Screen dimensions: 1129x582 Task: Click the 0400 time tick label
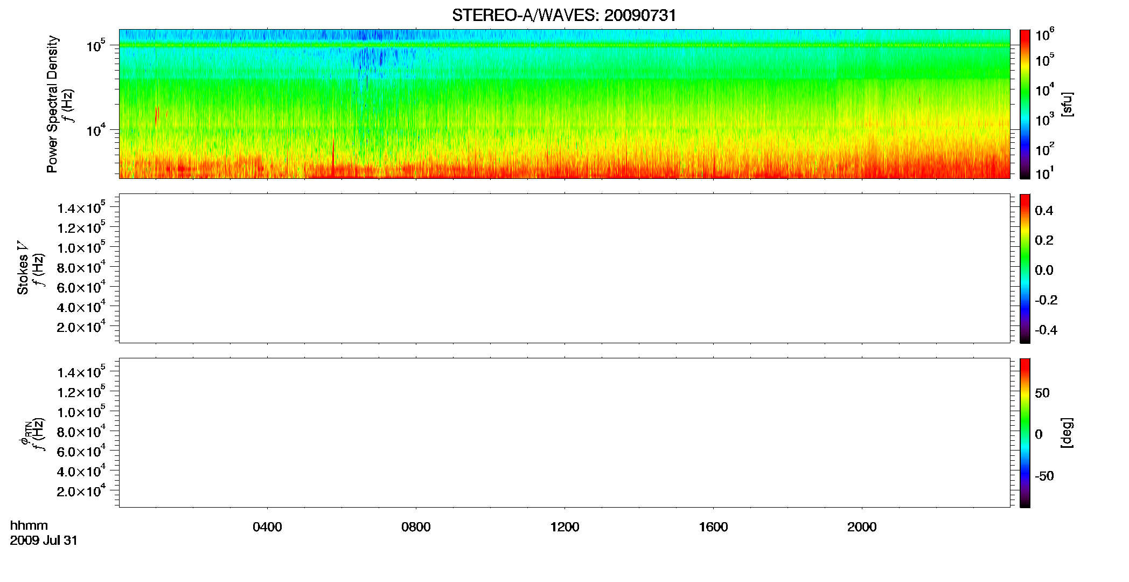(267, 527)
